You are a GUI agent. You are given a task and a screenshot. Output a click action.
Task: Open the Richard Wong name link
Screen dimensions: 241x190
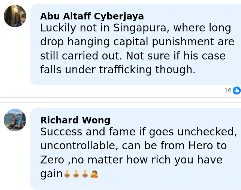click(75, 120)
